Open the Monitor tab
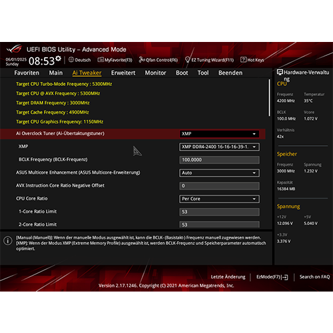 (x=155, y=73)
